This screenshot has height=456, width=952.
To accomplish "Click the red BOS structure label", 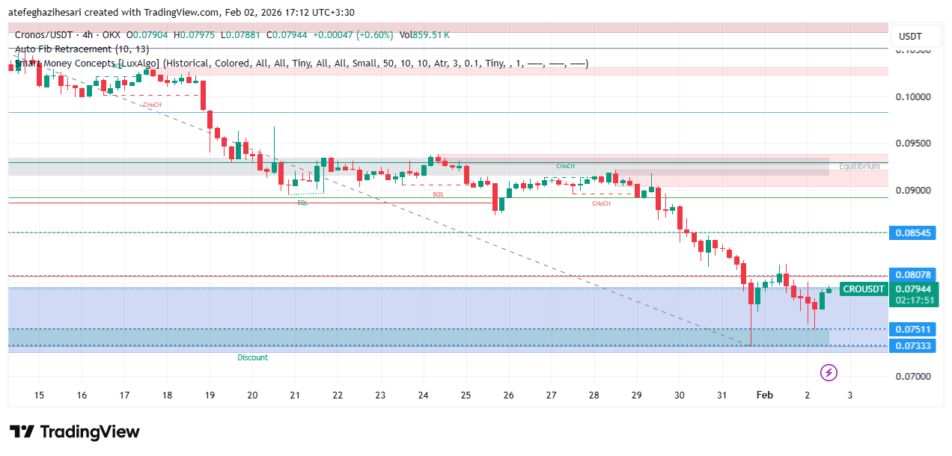I will coord(438,194).
